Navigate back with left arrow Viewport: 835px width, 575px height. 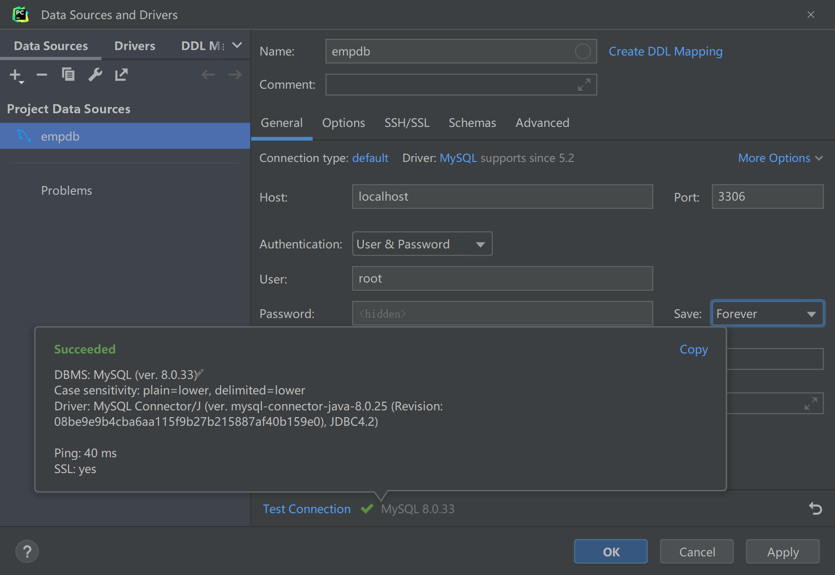pyautogui.click(x=208, y=74)
